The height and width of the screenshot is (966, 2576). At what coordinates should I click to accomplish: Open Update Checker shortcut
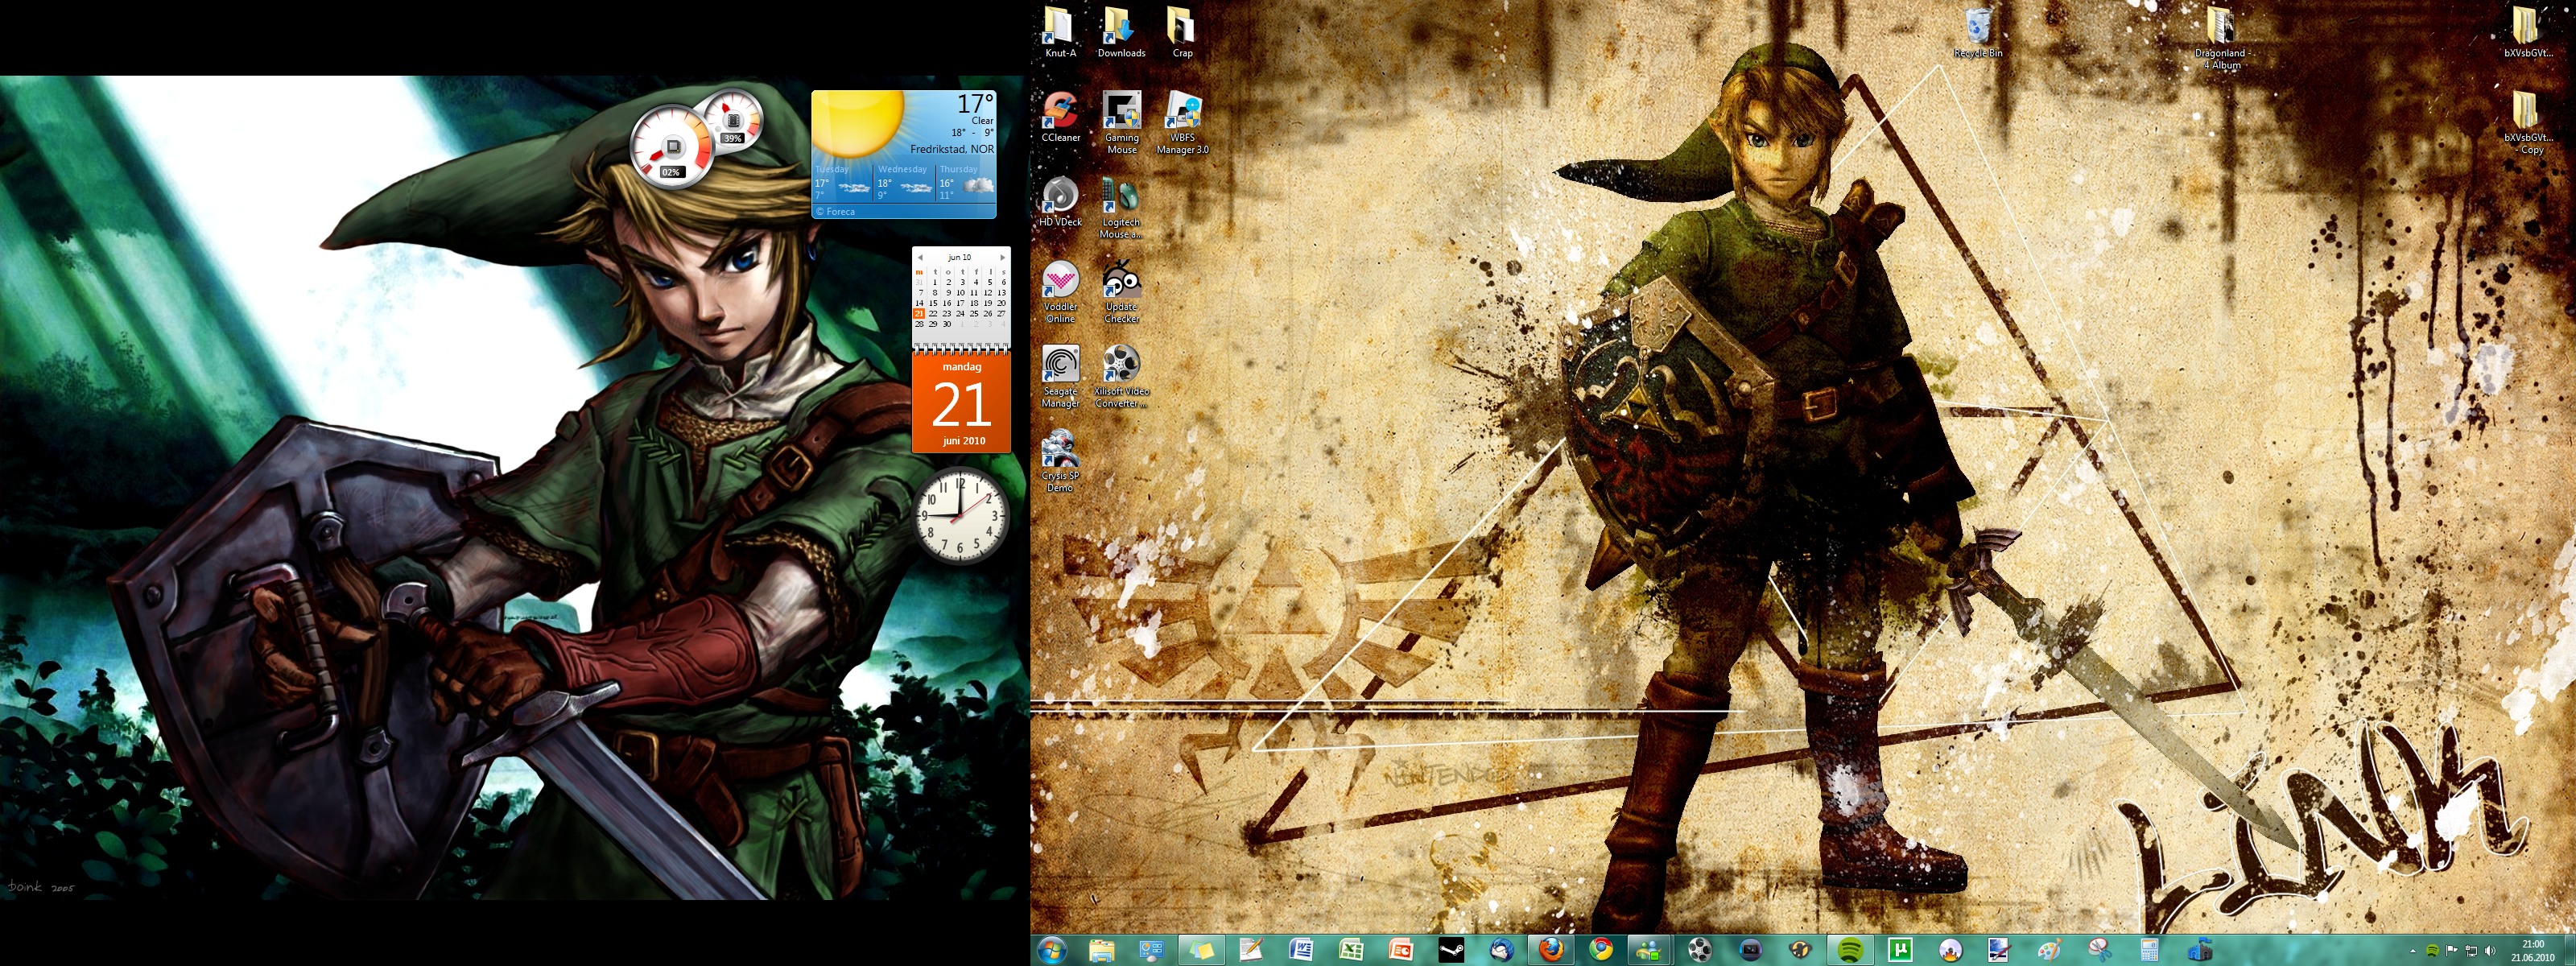point(1121,292)
